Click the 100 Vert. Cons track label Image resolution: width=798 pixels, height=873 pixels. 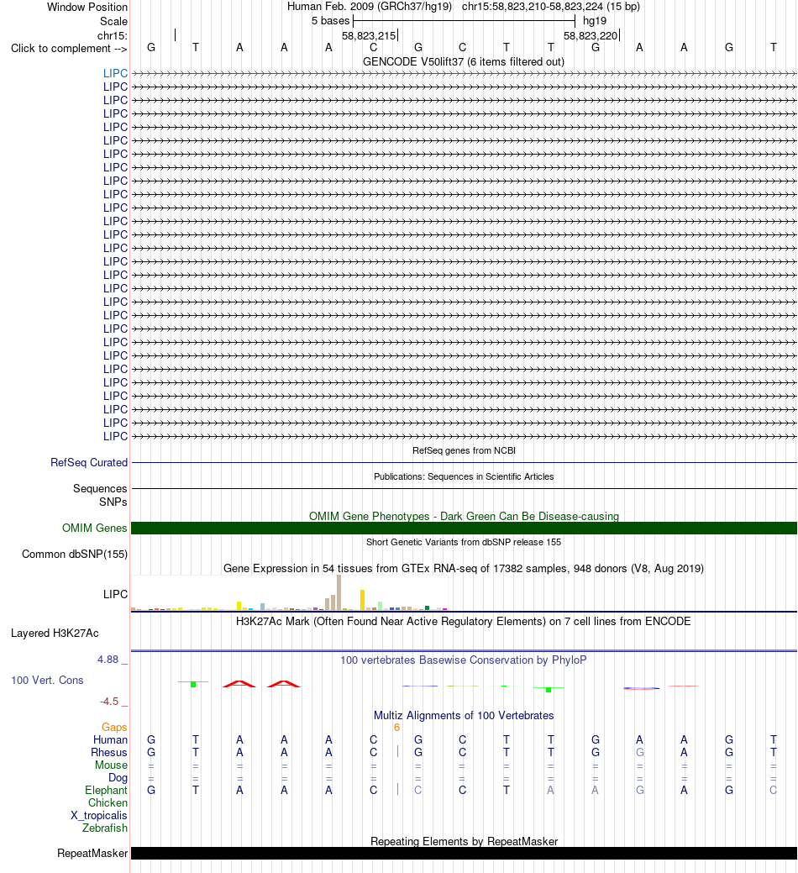(47, 681)
